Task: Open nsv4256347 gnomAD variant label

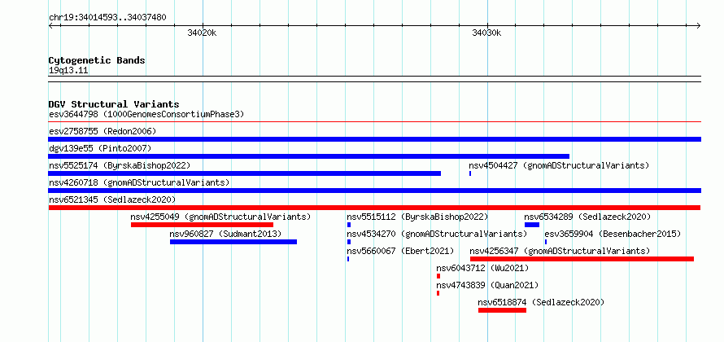Action: point(560,251)
